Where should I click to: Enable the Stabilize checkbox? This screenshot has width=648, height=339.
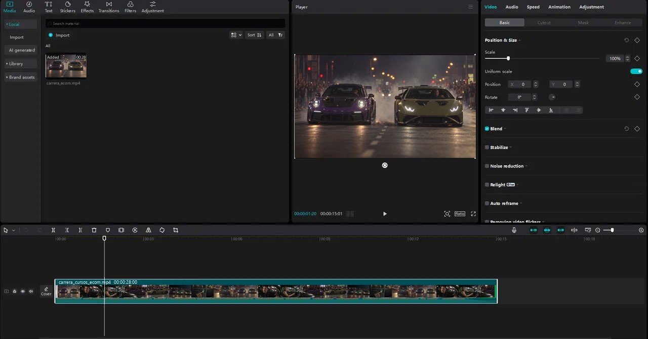(x=487, y=148)
